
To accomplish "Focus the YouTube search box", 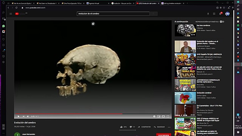I will (113, 14).
